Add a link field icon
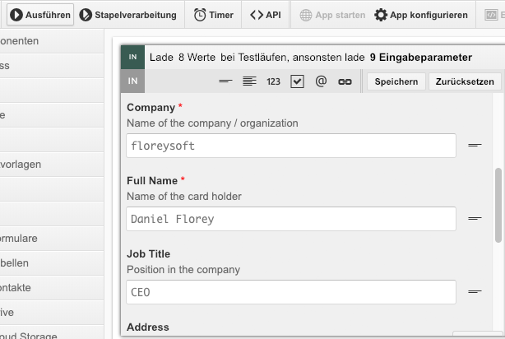 coord(345,81)
